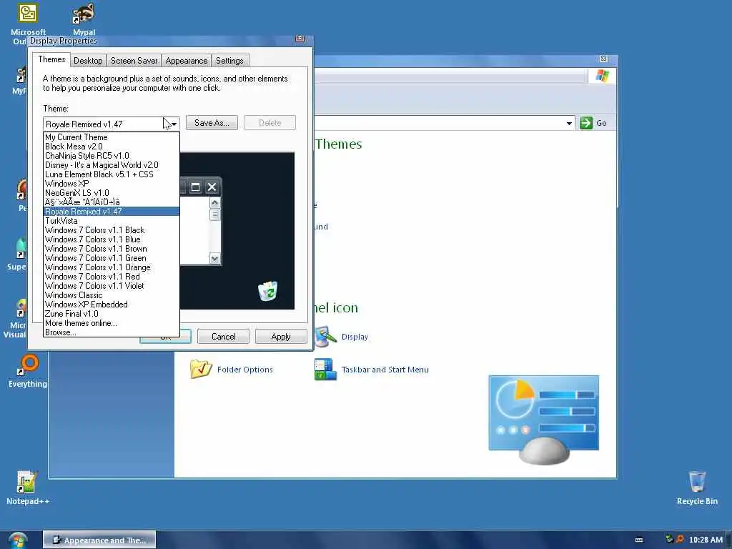
Task: Expand the Theme combo box arrow
Action: [174, 124]
